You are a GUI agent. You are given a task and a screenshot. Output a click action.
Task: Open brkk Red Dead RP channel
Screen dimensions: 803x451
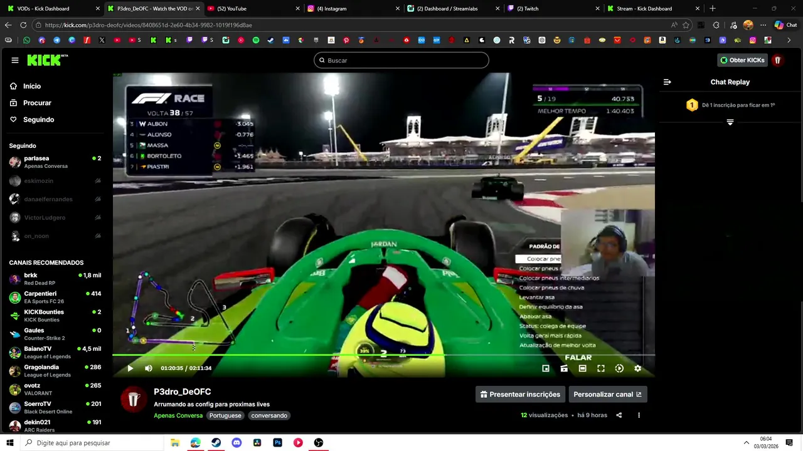coord(55,279)
